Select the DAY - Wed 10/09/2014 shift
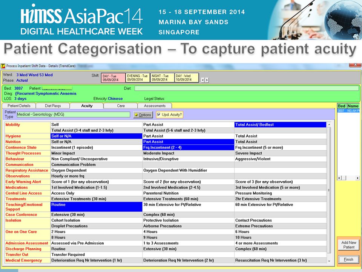362x272 pixels. tap(187, 78)
